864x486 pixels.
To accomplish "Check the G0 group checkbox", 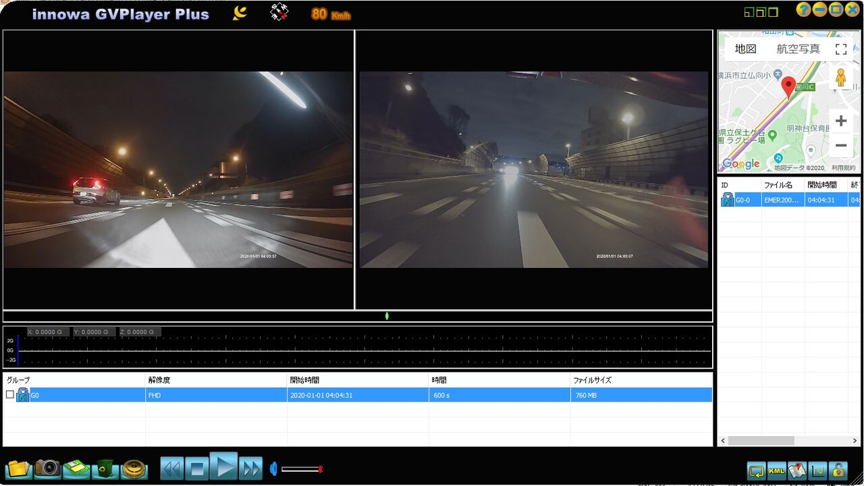I will click(x=9, y=394).
